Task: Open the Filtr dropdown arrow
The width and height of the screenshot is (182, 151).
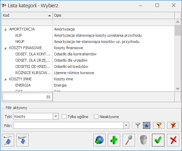Action: click(126, 125)
